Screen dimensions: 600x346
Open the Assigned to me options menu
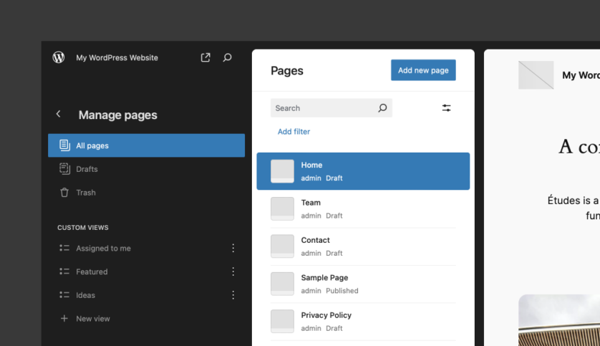pos(233,248)
